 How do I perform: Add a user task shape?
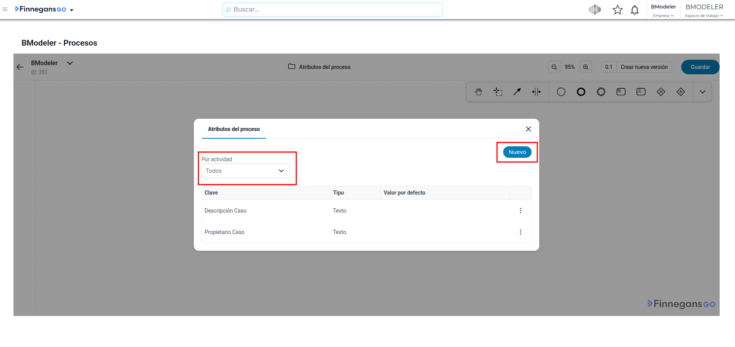point(641,92)
